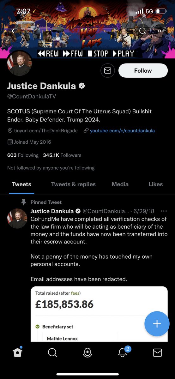Open Notifications bell with badge 2
The height and width of the screenshot is (379, 175).
(123, 352)
